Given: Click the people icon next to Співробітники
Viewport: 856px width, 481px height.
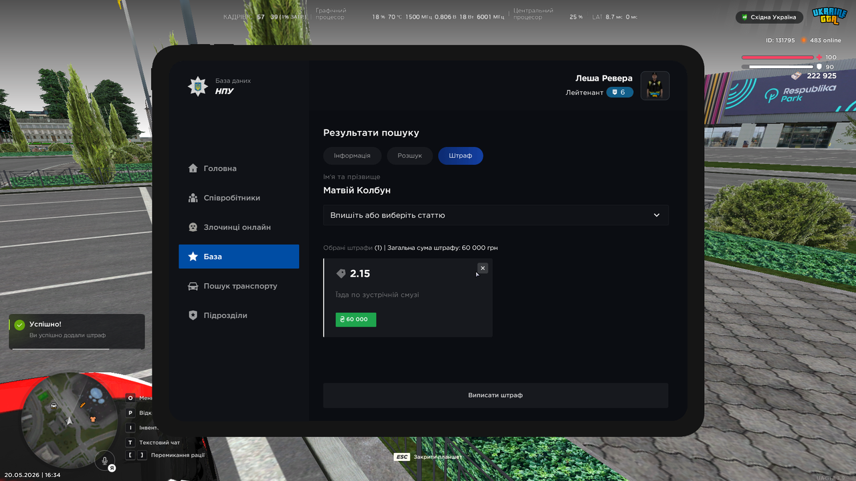Looking at the screenshot, I should click(193, 198).
